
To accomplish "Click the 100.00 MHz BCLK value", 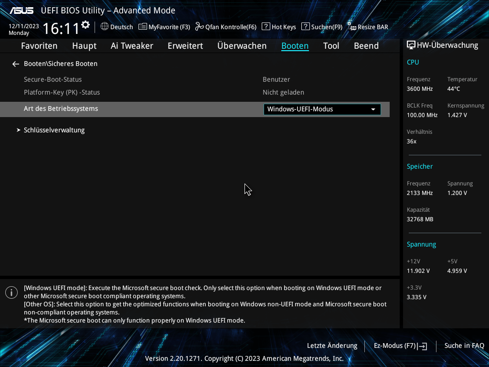I will pos(422,115).
